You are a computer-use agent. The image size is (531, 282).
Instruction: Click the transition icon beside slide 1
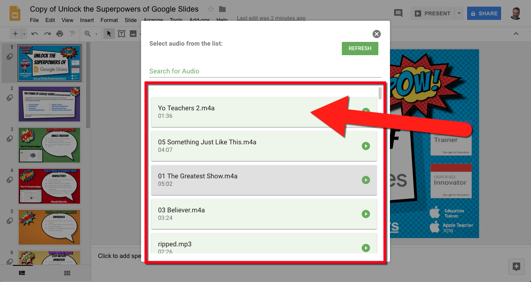pyautogui.click(x=10, y=57)
